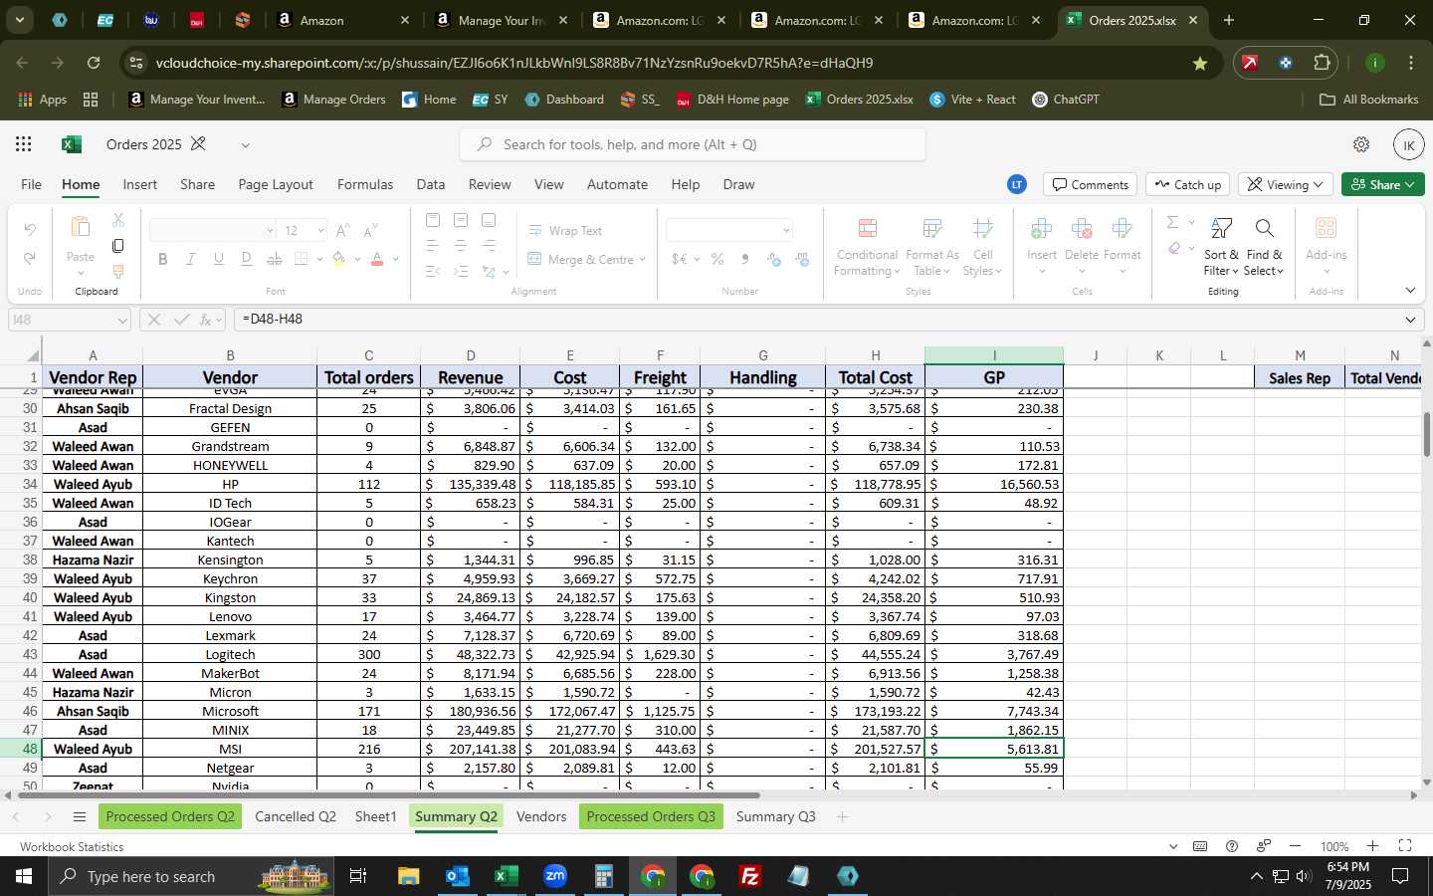Click the horizontal scrollbar thumb

[387, 795]
